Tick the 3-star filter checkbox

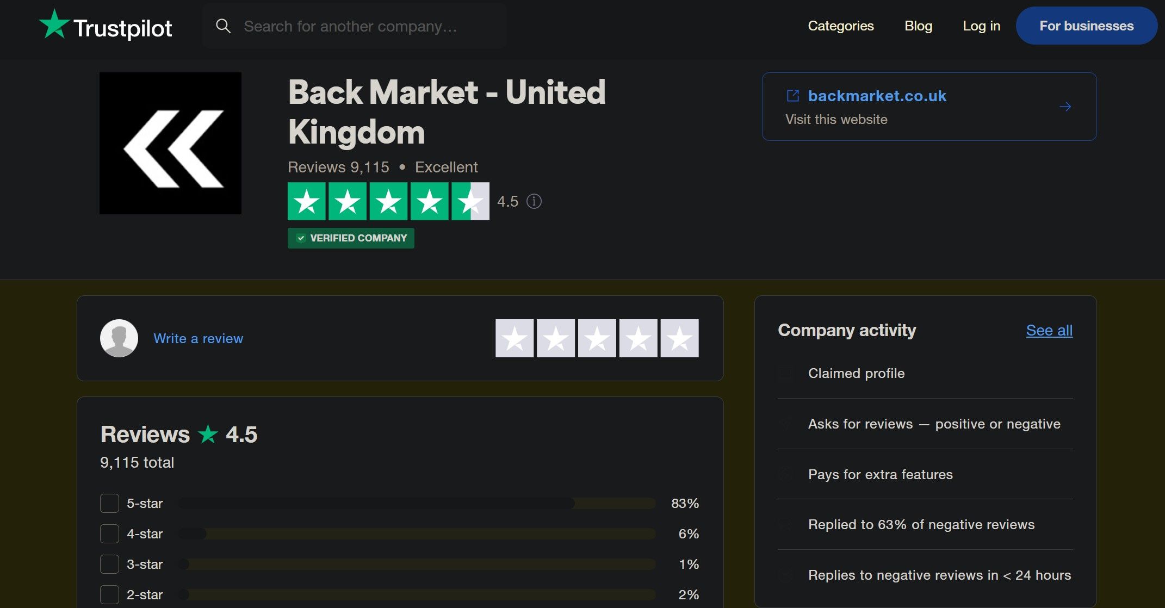[109, 564]
